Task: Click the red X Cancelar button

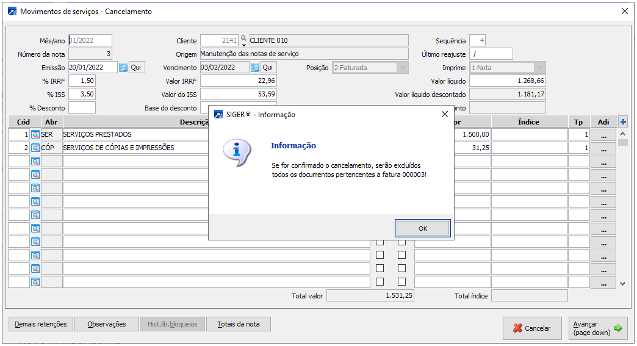Action: pyautogui.click(x=531, y=328)
